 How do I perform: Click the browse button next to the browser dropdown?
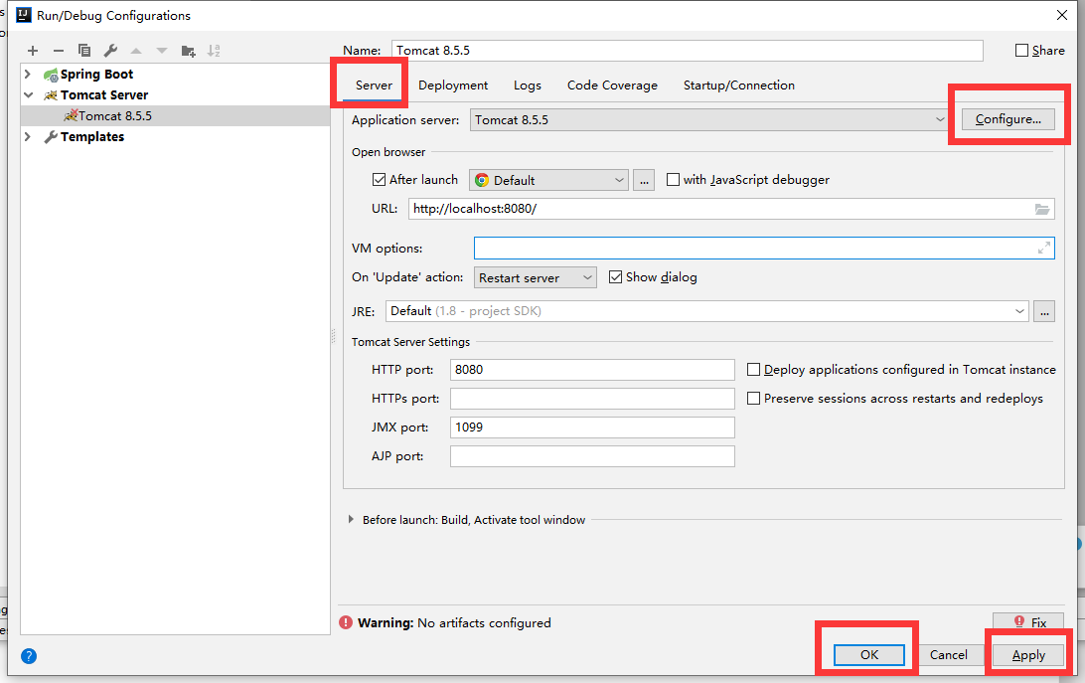644,180
